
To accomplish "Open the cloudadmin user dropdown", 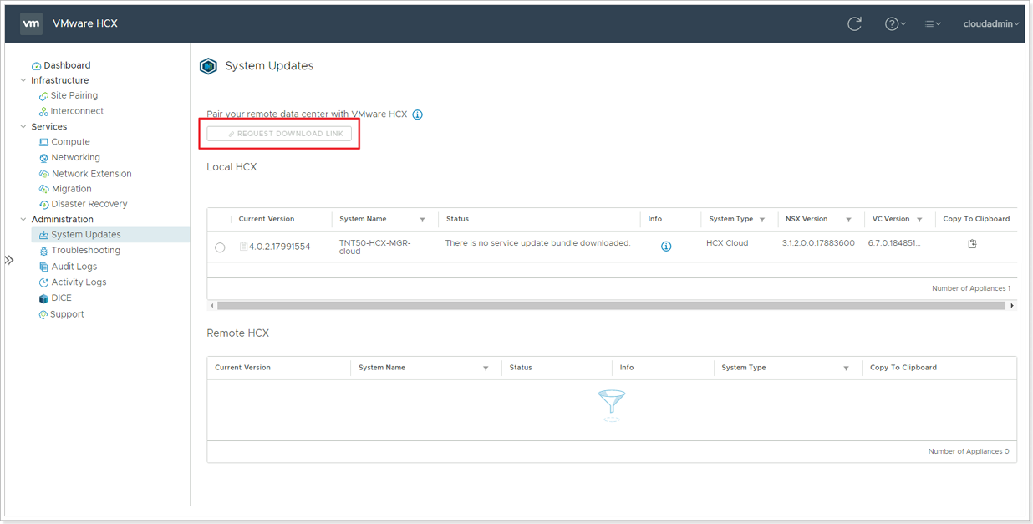I will [991, 23].
